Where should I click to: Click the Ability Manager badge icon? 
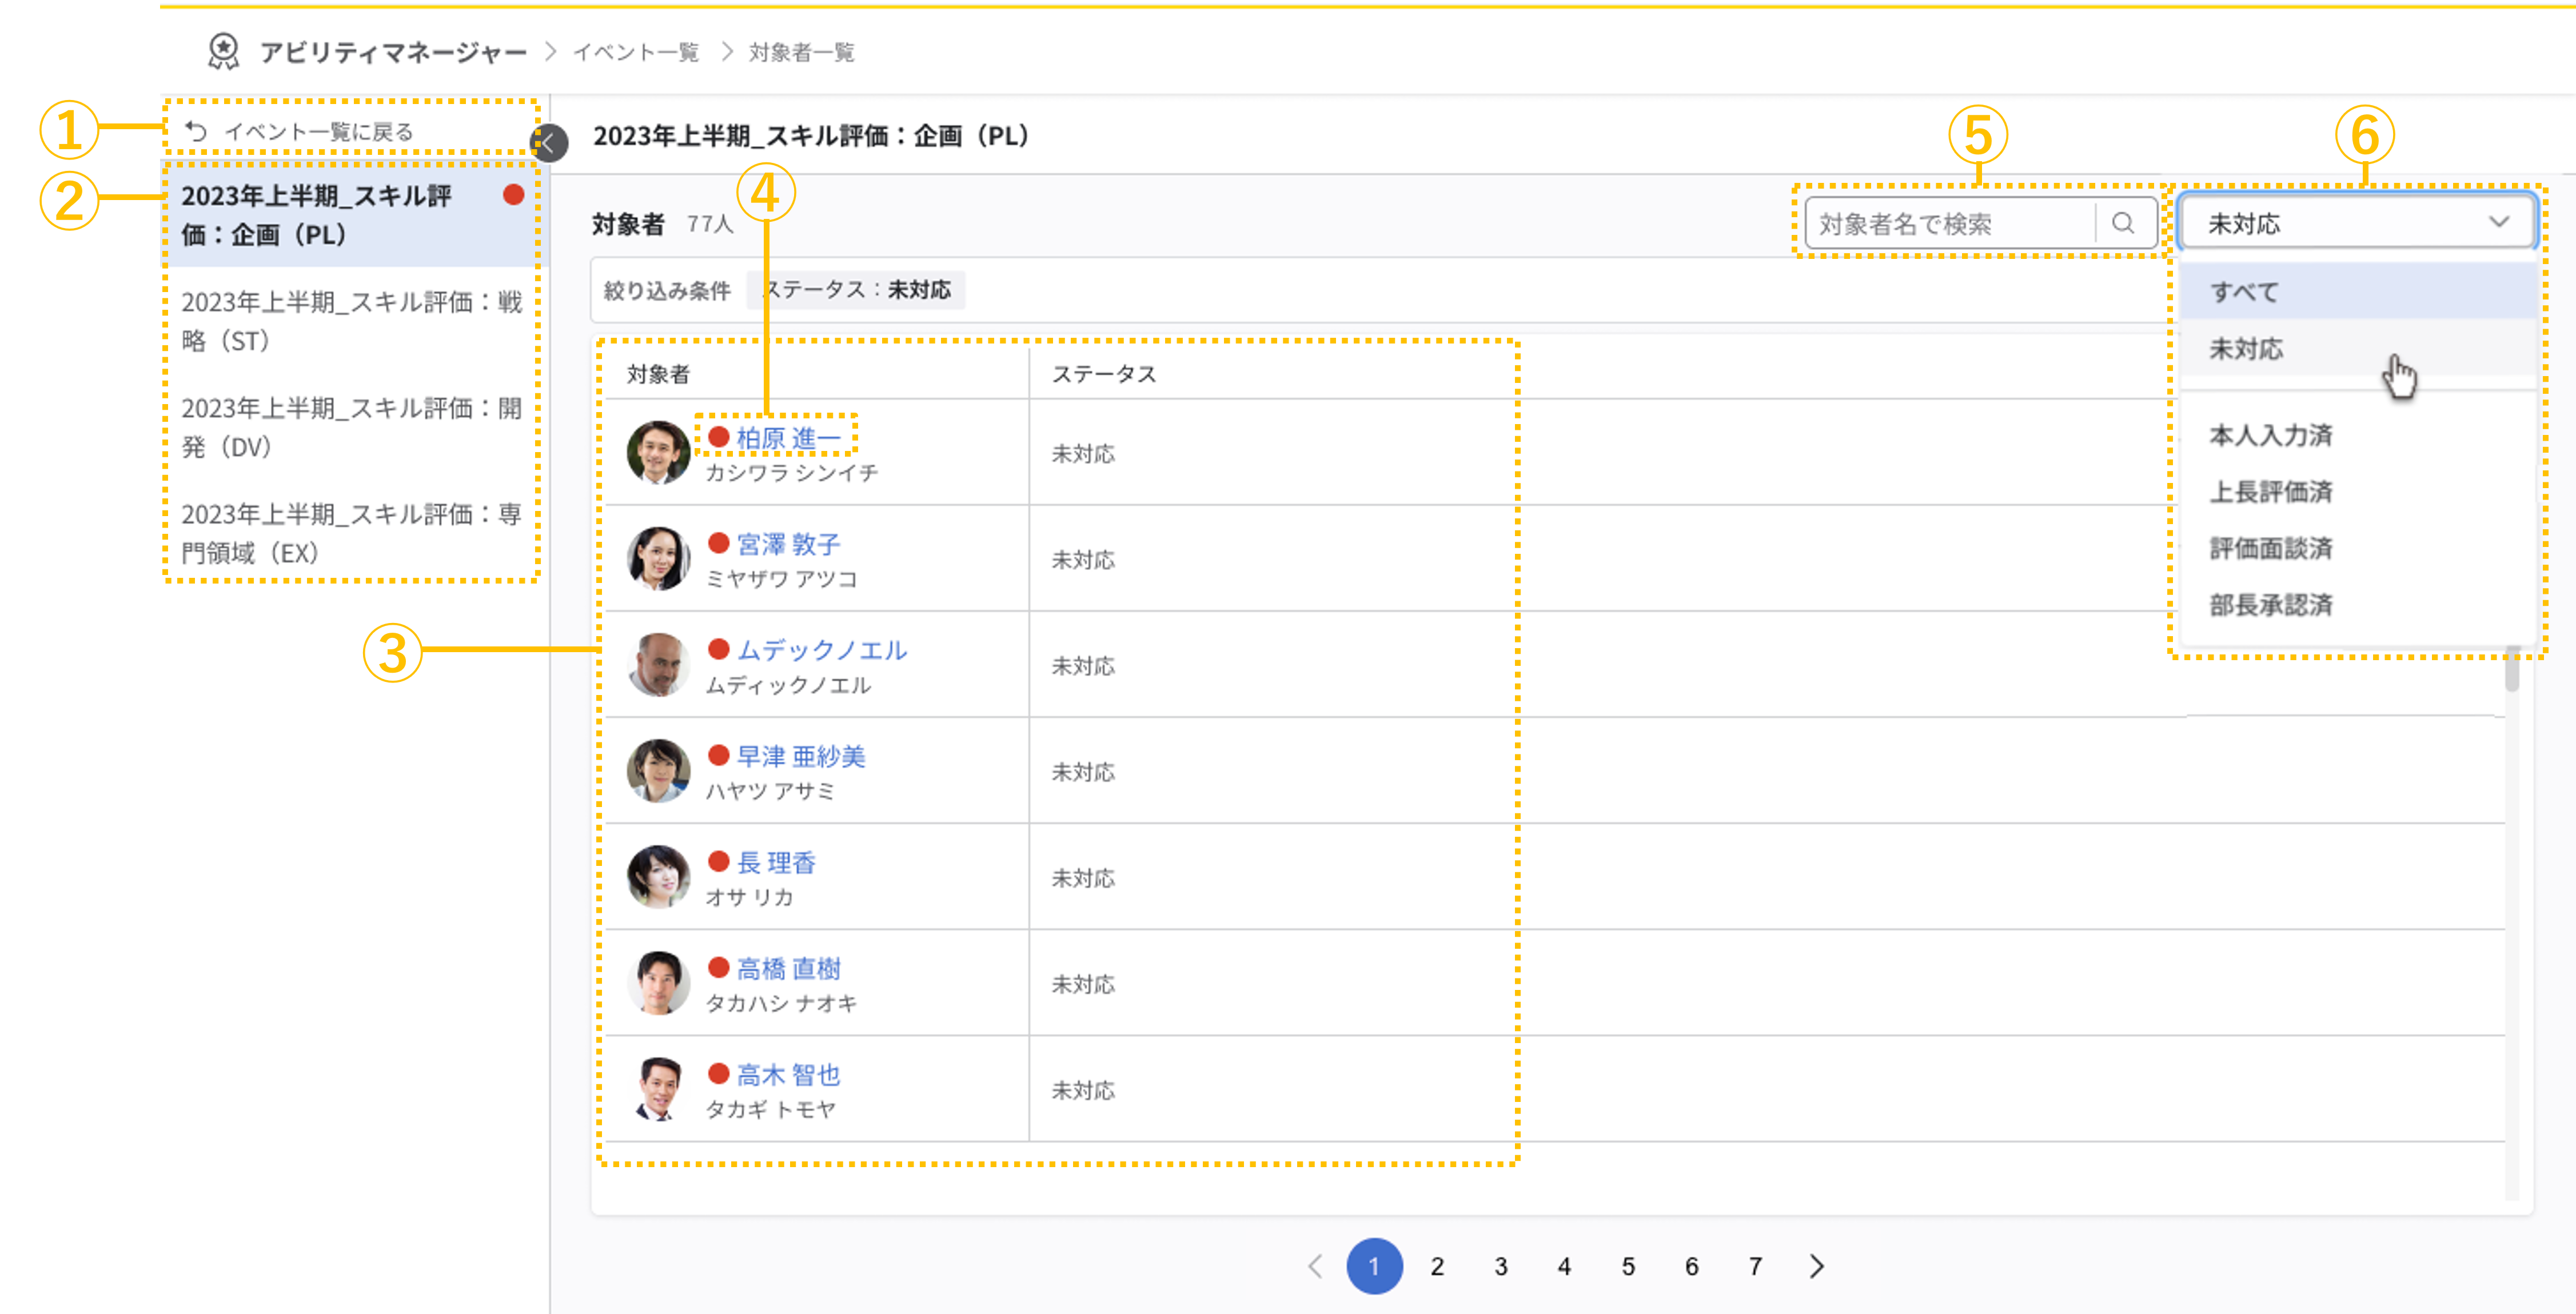click(x=223, y=51)
